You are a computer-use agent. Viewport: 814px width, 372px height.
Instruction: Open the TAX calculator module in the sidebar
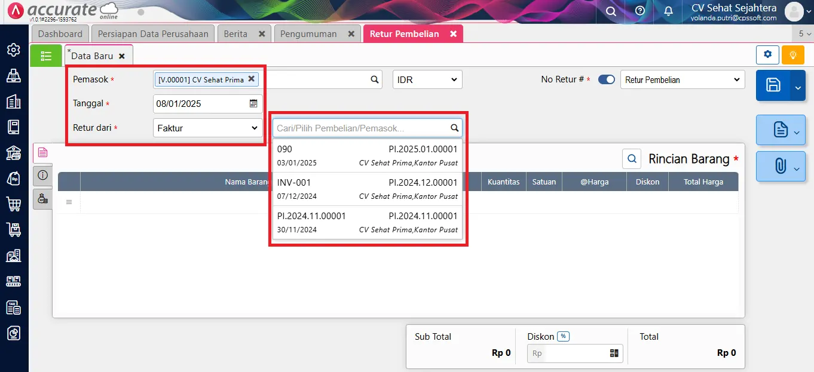14,307
